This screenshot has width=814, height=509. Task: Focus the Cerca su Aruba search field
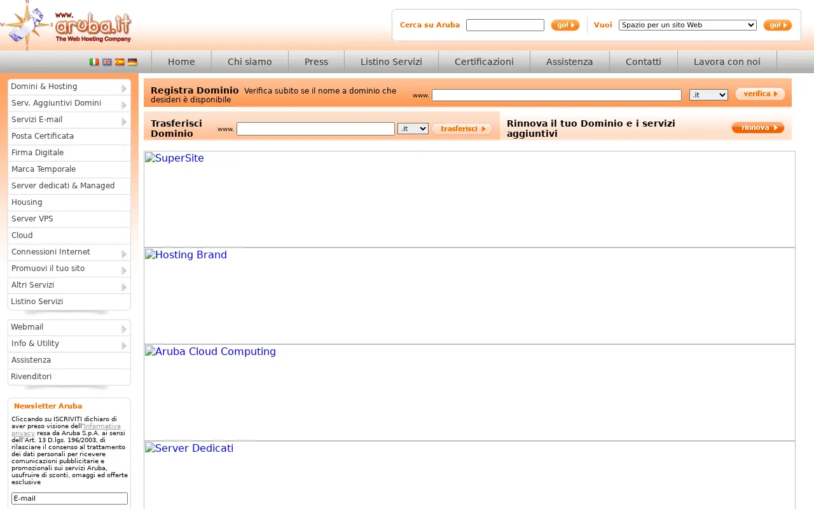click(x=505, y=25)
